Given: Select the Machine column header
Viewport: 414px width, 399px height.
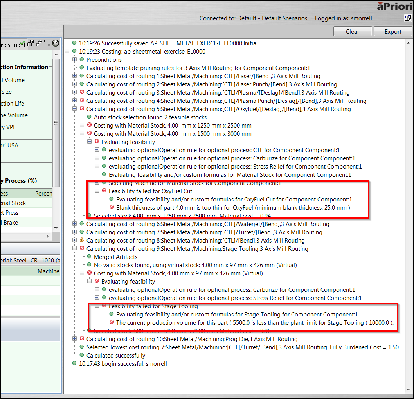Looking at the screenshot, I should click(x=48, y=271).
